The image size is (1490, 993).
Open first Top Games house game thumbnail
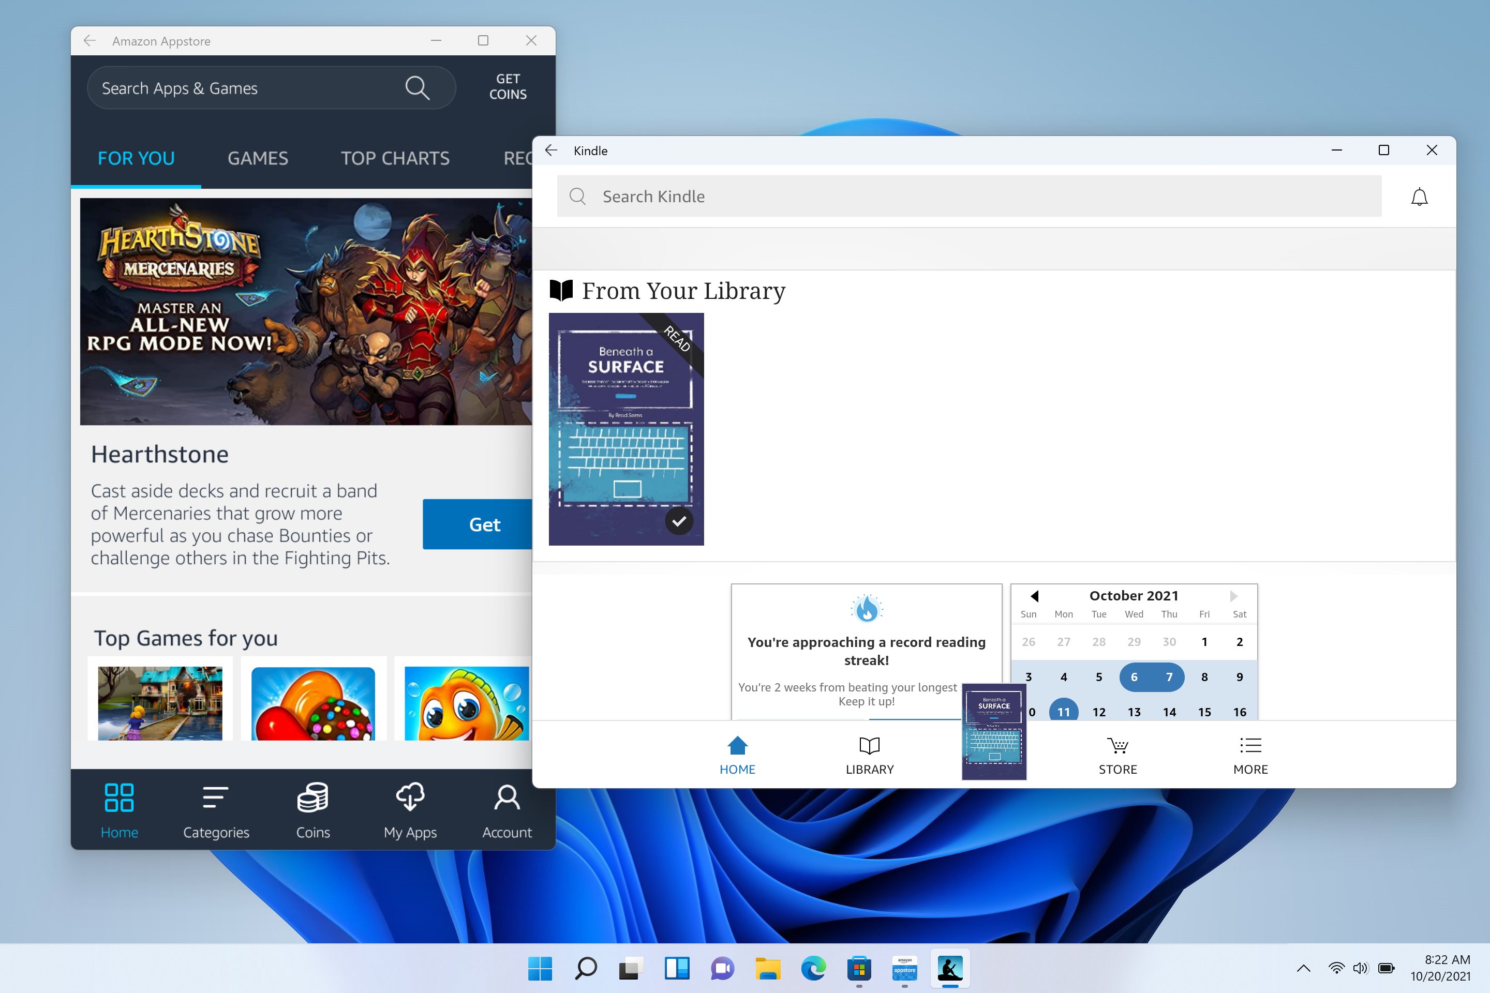coord(160,703)
